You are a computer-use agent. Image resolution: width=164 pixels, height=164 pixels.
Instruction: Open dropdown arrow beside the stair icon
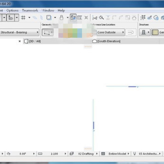(x=17, y=18)
